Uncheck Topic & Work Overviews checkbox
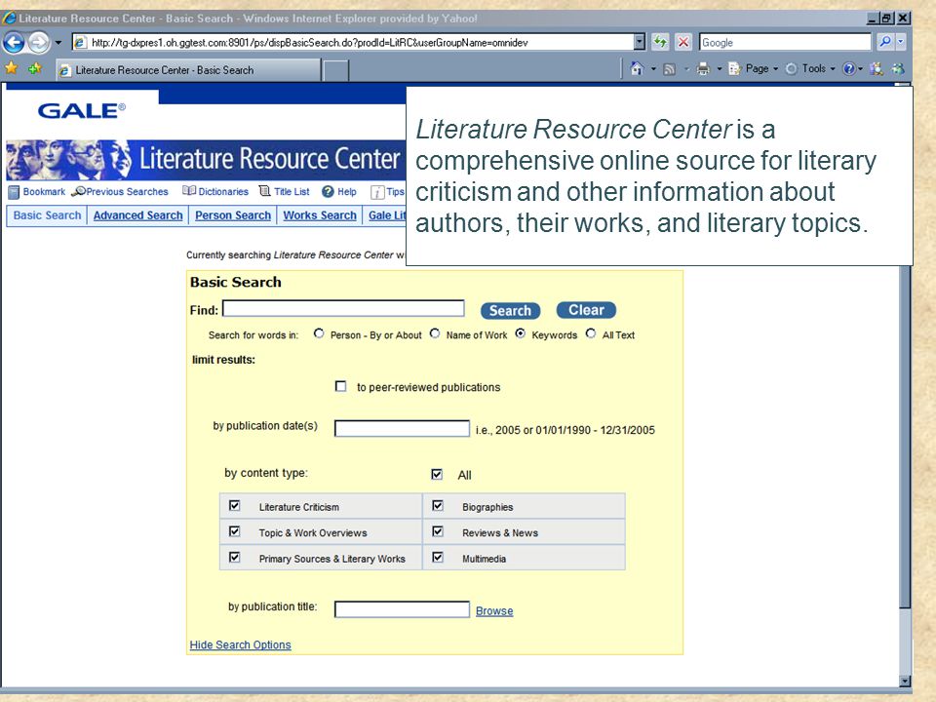This screenshot has width=936, height=702. (235, 531)
